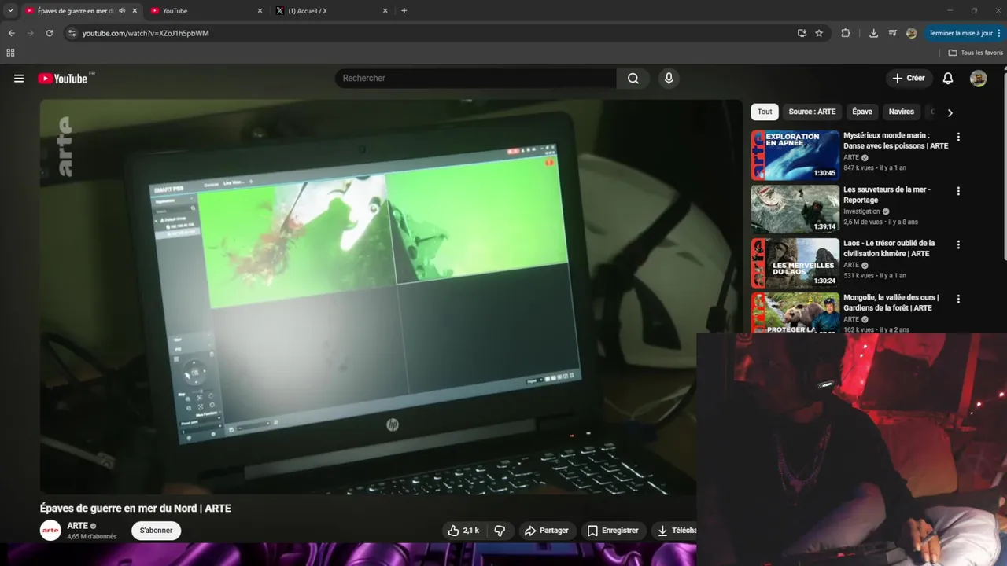The image size is (1007, 566).
Task: Click the Rechercher search field
Action: point(476,79)
